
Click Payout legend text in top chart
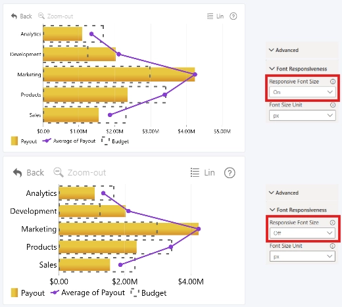pos(29,141)
